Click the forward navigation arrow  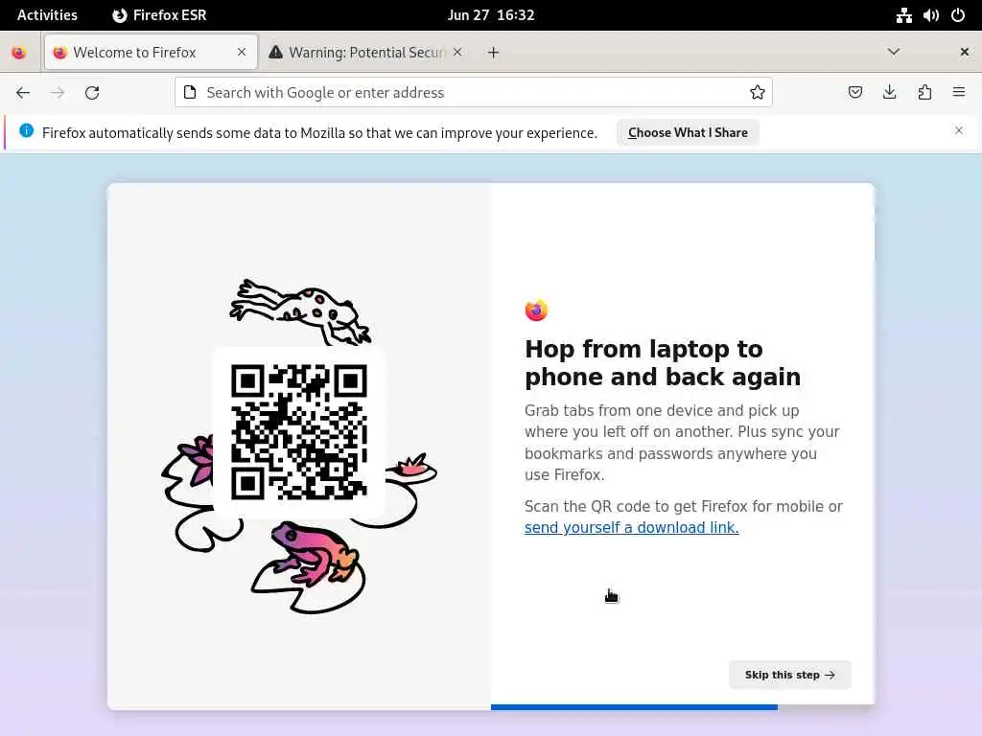click(x=58, y=93)
